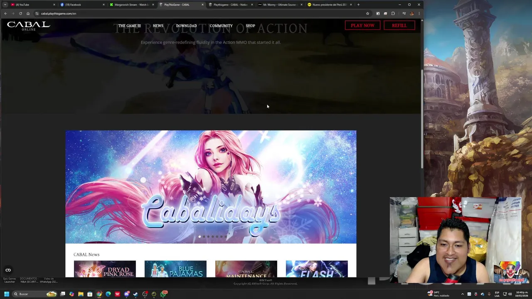Screen dimensions: 532x299
Task: Click the taskbar Buscar search box
Action: (34, 294)
